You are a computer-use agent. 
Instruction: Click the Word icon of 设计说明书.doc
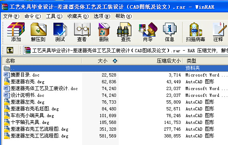pyautogui.click(x=7, y=95)
